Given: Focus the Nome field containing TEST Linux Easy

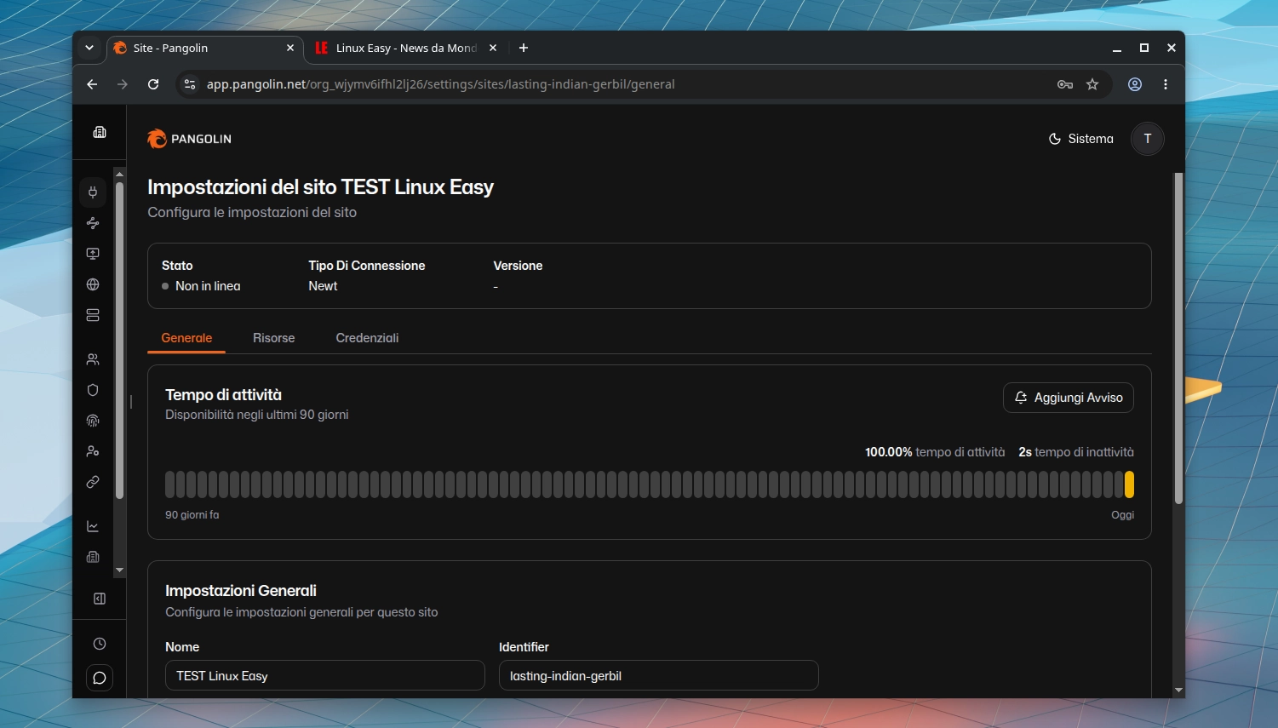Looking at the screenshot, I should [325, 676].
